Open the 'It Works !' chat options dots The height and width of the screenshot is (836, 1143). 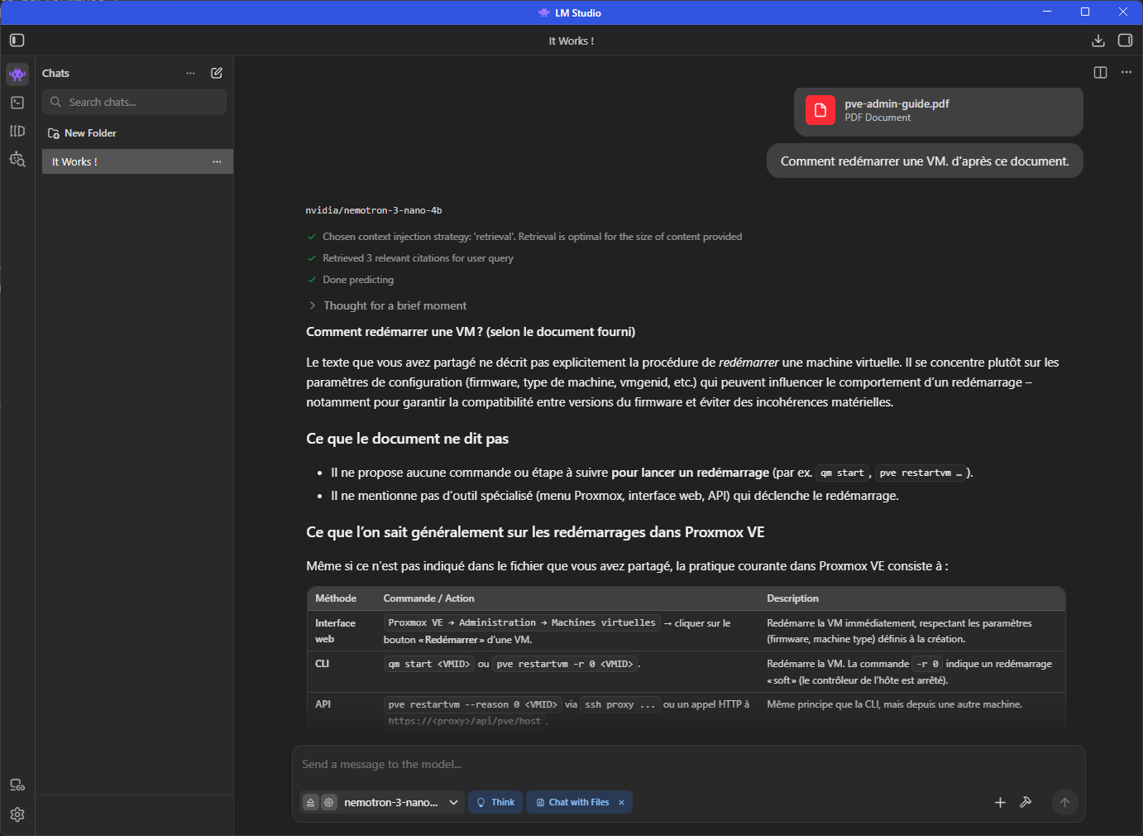(217, 161)
